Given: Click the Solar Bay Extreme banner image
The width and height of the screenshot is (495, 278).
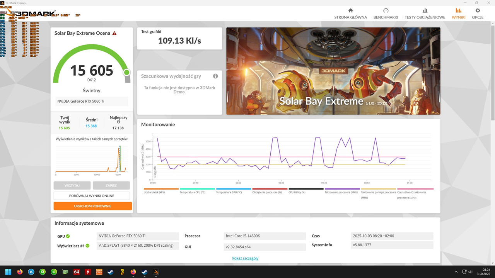Looking at the screenshot, I should 333,71.
